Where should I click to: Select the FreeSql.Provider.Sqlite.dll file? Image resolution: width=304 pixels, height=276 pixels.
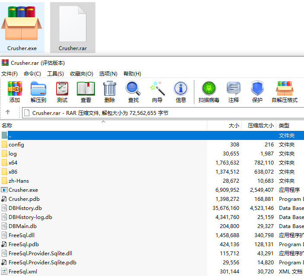40,253
